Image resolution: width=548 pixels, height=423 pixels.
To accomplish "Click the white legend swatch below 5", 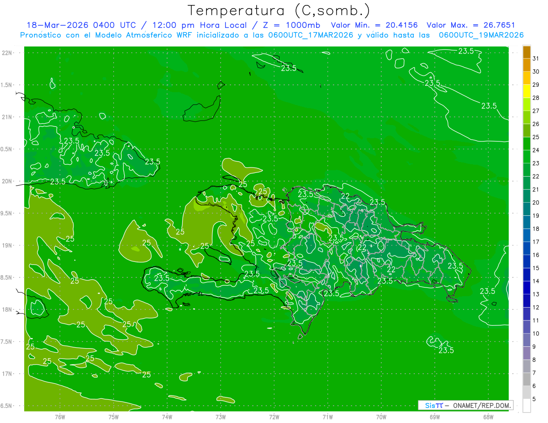I will (527, 406).
